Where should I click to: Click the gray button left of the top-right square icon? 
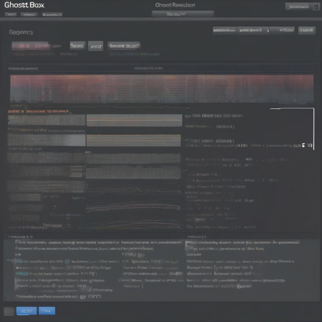click(x=299, y=7)
